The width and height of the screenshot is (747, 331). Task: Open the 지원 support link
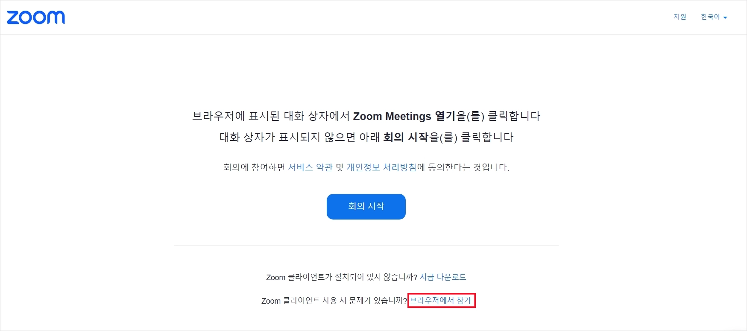click(x=680, y=17)
